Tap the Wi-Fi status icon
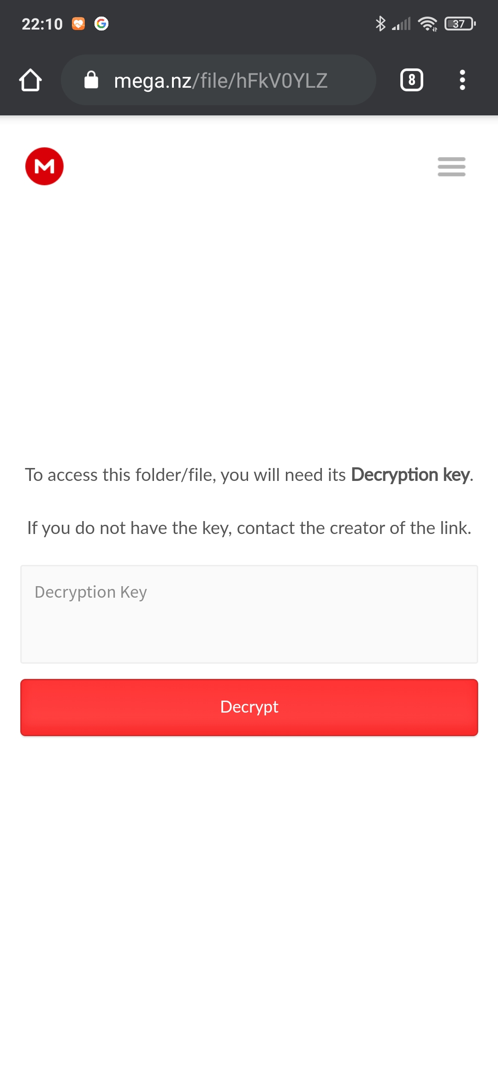Image resolution: width=498 pixels, height=1080 pixels. point(428,24)
